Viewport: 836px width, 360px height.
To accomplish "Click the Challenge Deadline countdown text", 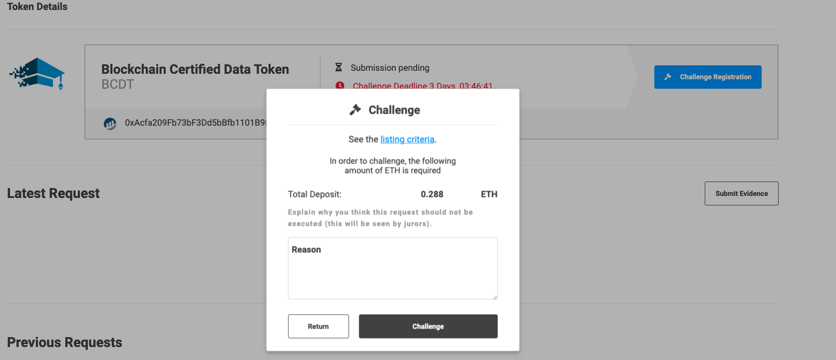I will (x=422, y=86).
